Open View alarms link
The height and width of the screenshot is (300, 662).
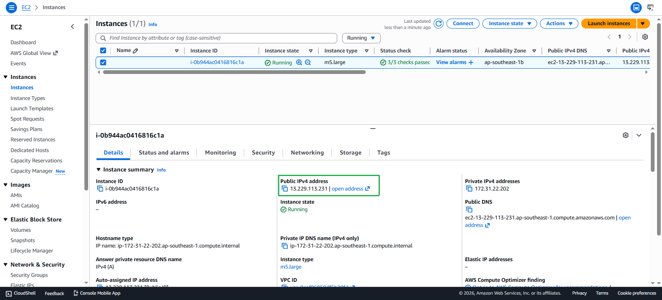[x=451, y=62]
